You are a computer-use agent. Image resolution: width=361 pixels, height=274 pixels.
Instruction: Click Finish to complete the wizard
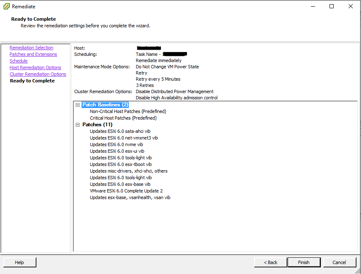coord(304,262)
